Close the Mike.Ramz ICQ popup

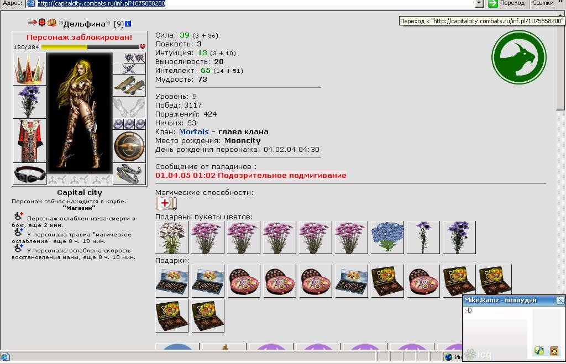point(560,300)
